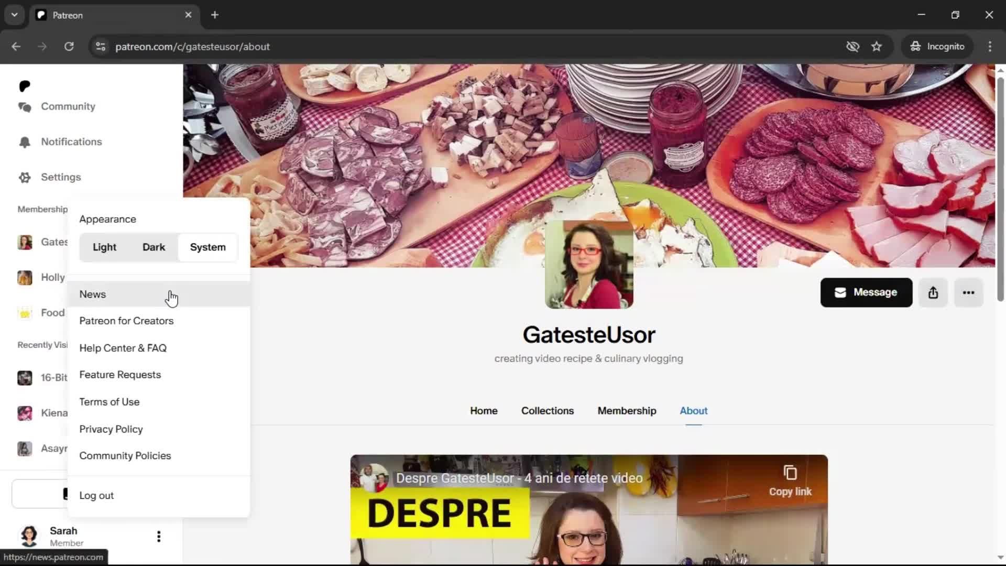Click the 'creating video recipe & culinary vlogging' text
Viewport: 1006px width, 566px height.
pyautogui.click(x=588, y=359)
